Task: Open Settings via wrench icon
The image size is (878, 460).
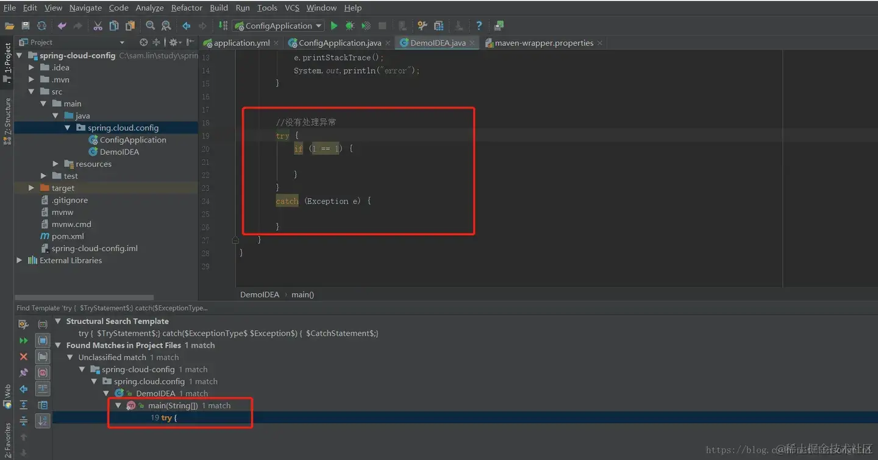Action: click(422, 26)
